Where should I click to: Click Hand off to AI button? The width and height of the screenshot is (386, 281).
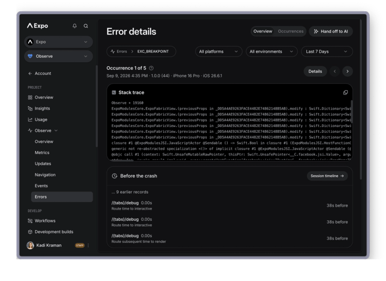pos(331,31)
